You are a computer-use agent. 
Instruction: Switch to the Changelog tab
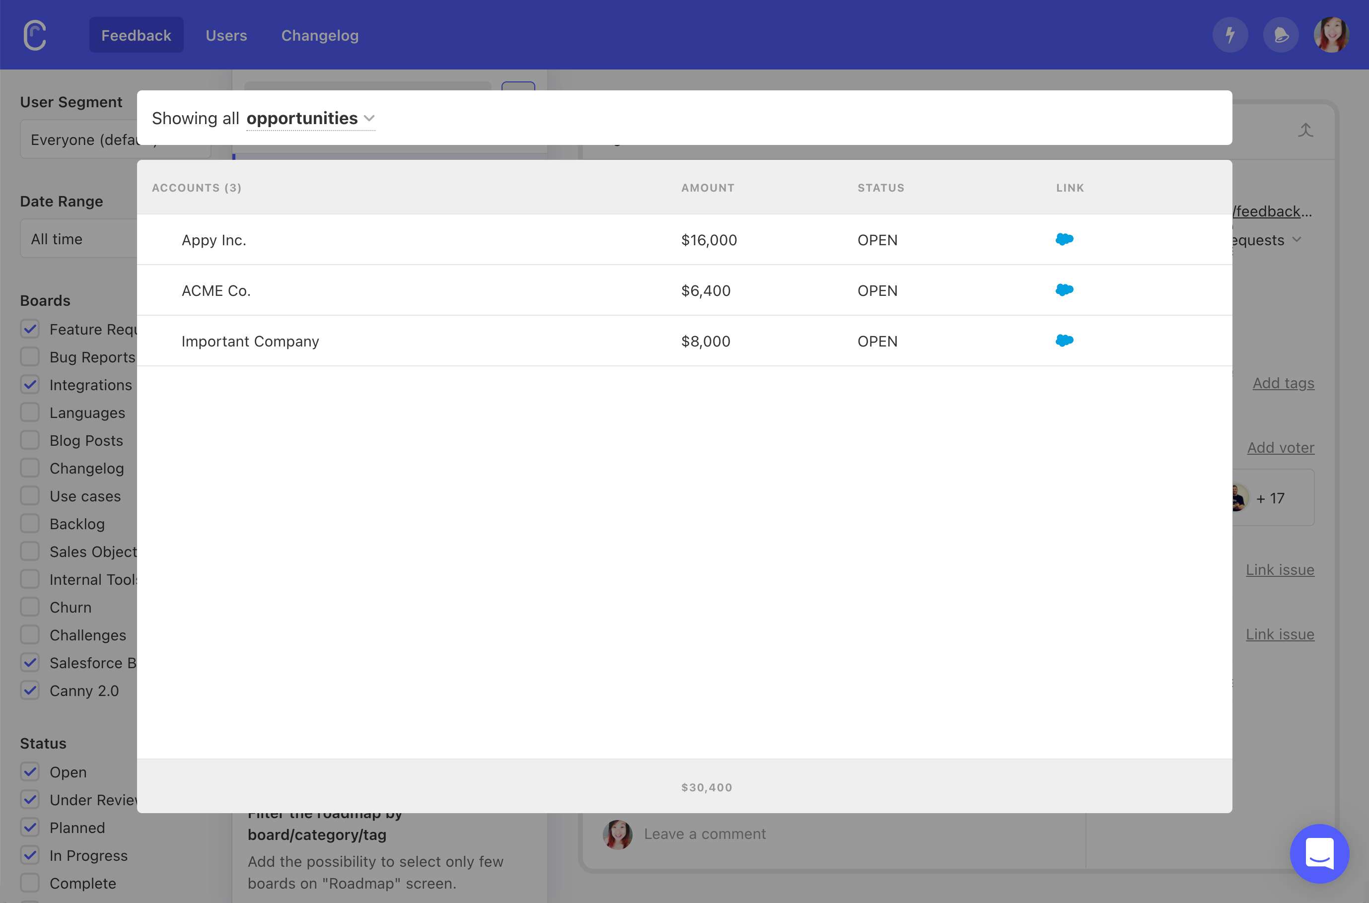[320, 35]
